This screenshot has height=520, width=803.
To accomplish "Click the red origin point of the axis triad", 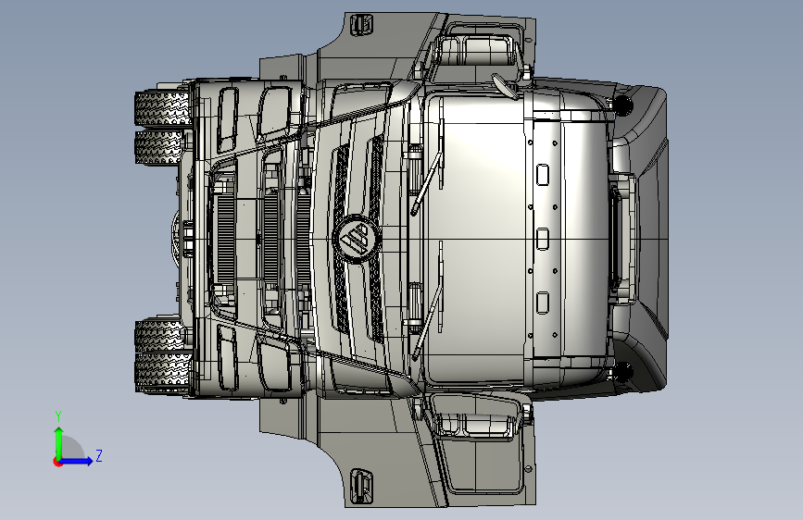I will point(56,462).
